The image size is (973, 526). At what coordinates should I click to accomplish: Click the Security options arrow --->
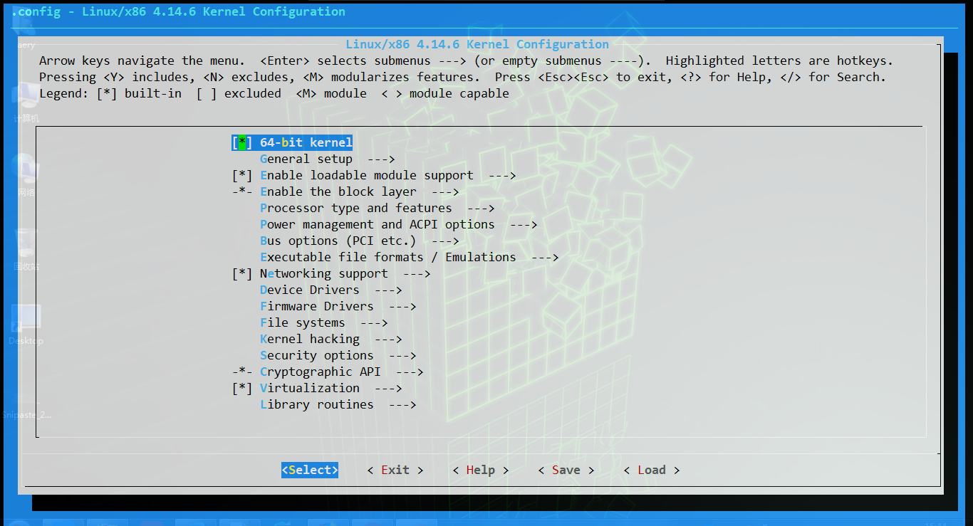[x=402, y=355]
